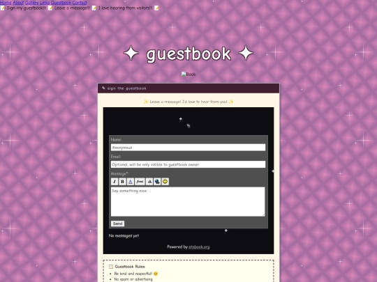Click the 'Leave a message!' intro text
Image resolution: width=377 pixels, height=282 pixels.
[188, 102]
